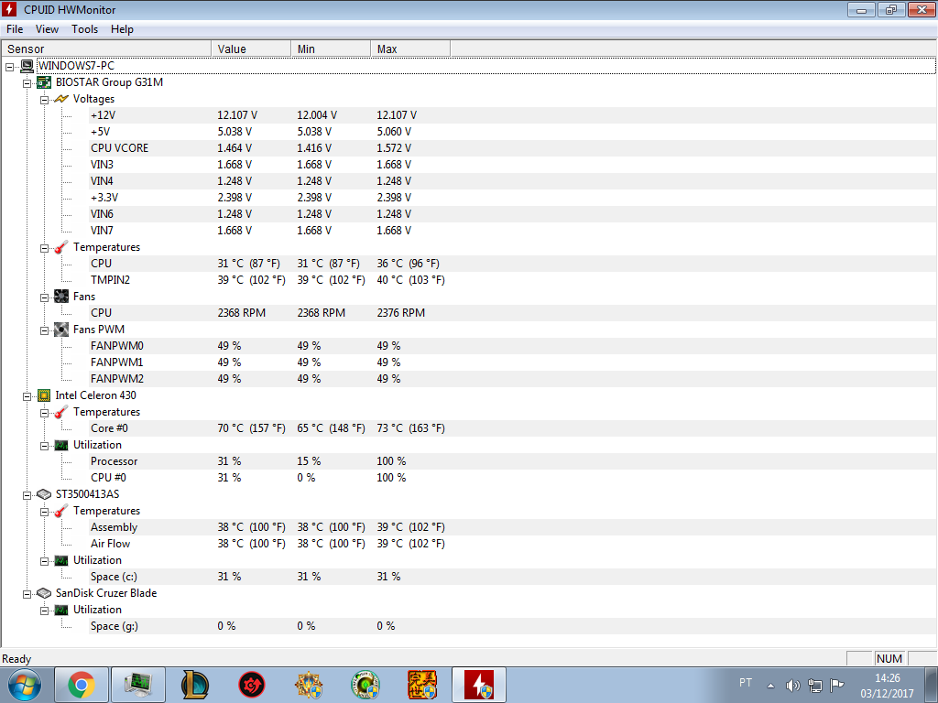Click the Sensor column header
Image resolution: width=938 pixels, height=703 pixels.
(106, 49)
